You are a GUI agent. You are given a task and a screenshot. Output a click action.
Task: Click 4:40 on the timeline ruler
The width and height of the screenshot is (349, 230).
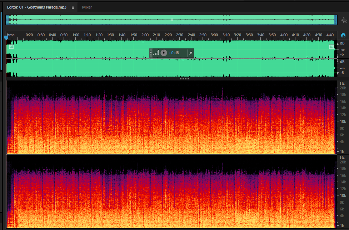330,35
